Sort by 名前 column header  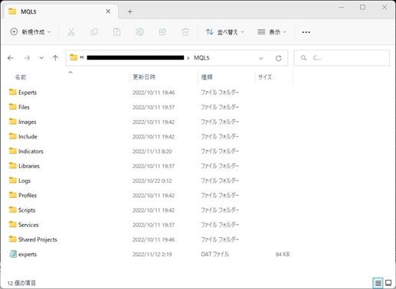click(21, 77)
